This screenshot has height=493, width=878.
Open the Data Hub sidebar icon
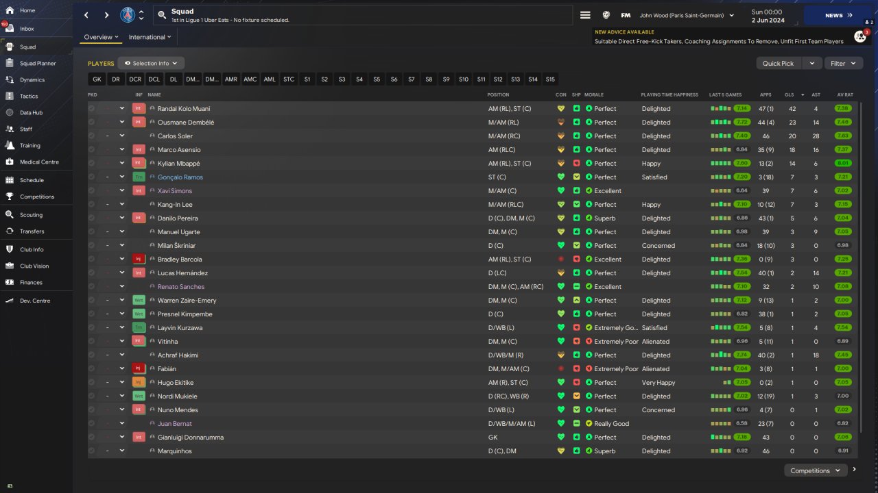coord(10,112)
